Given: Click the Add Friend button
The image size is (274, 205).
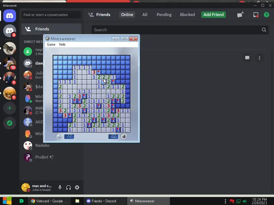Looking at the screenshot, I should coord(213,15).
